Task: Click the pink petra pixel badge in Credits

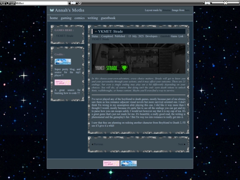Action: point(63,82)
